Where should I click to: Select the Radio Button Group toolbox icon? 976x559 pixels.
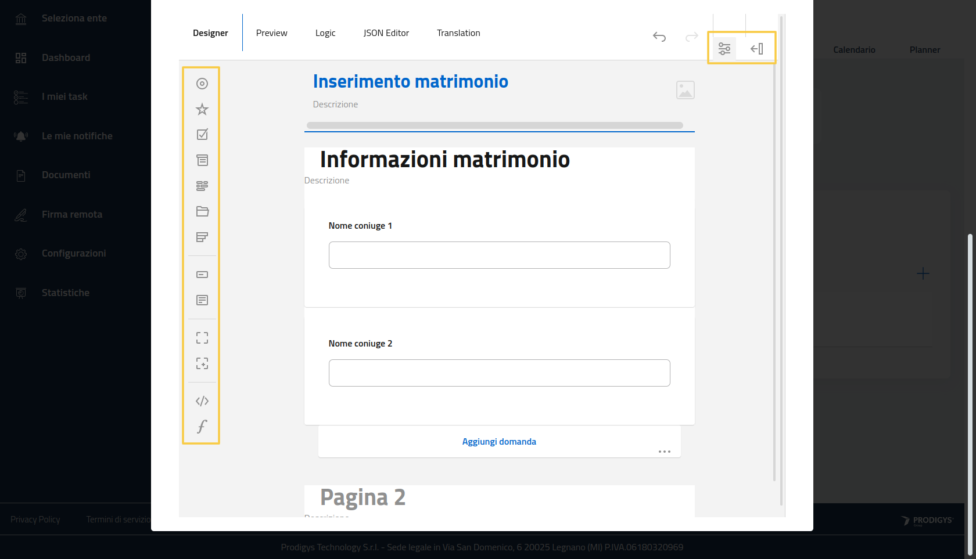(202, 84)
